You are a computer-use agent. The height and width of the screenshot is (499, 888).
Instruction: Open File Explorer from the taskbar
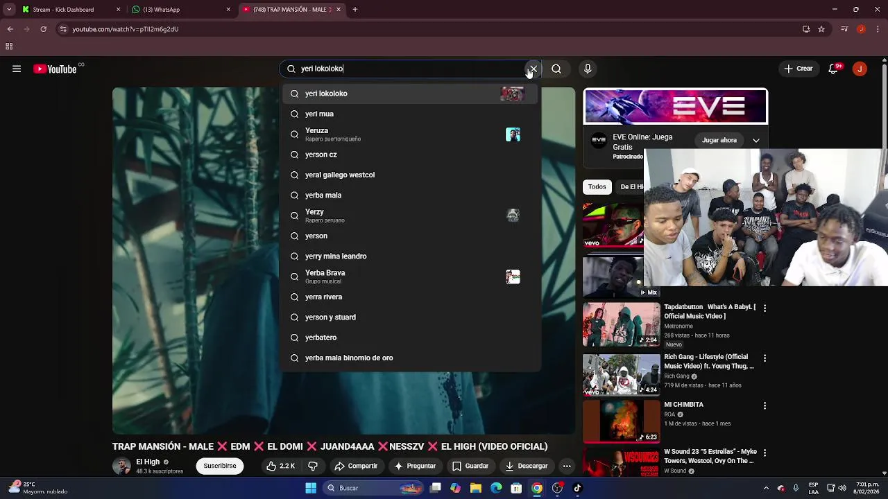pos(476,488)
